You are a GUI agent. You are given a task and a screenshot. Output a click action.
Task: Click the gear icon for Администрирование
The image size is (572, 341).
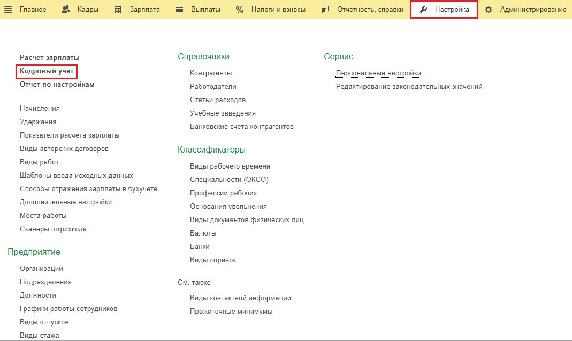click(489, 10)
